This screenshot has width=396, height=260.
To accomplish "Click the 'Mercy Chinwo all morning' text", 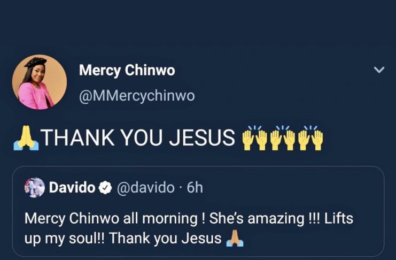I will pos(111,218).
